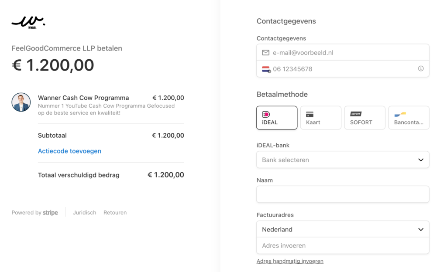Switch to Kaart payment method

tap(320, 118)
